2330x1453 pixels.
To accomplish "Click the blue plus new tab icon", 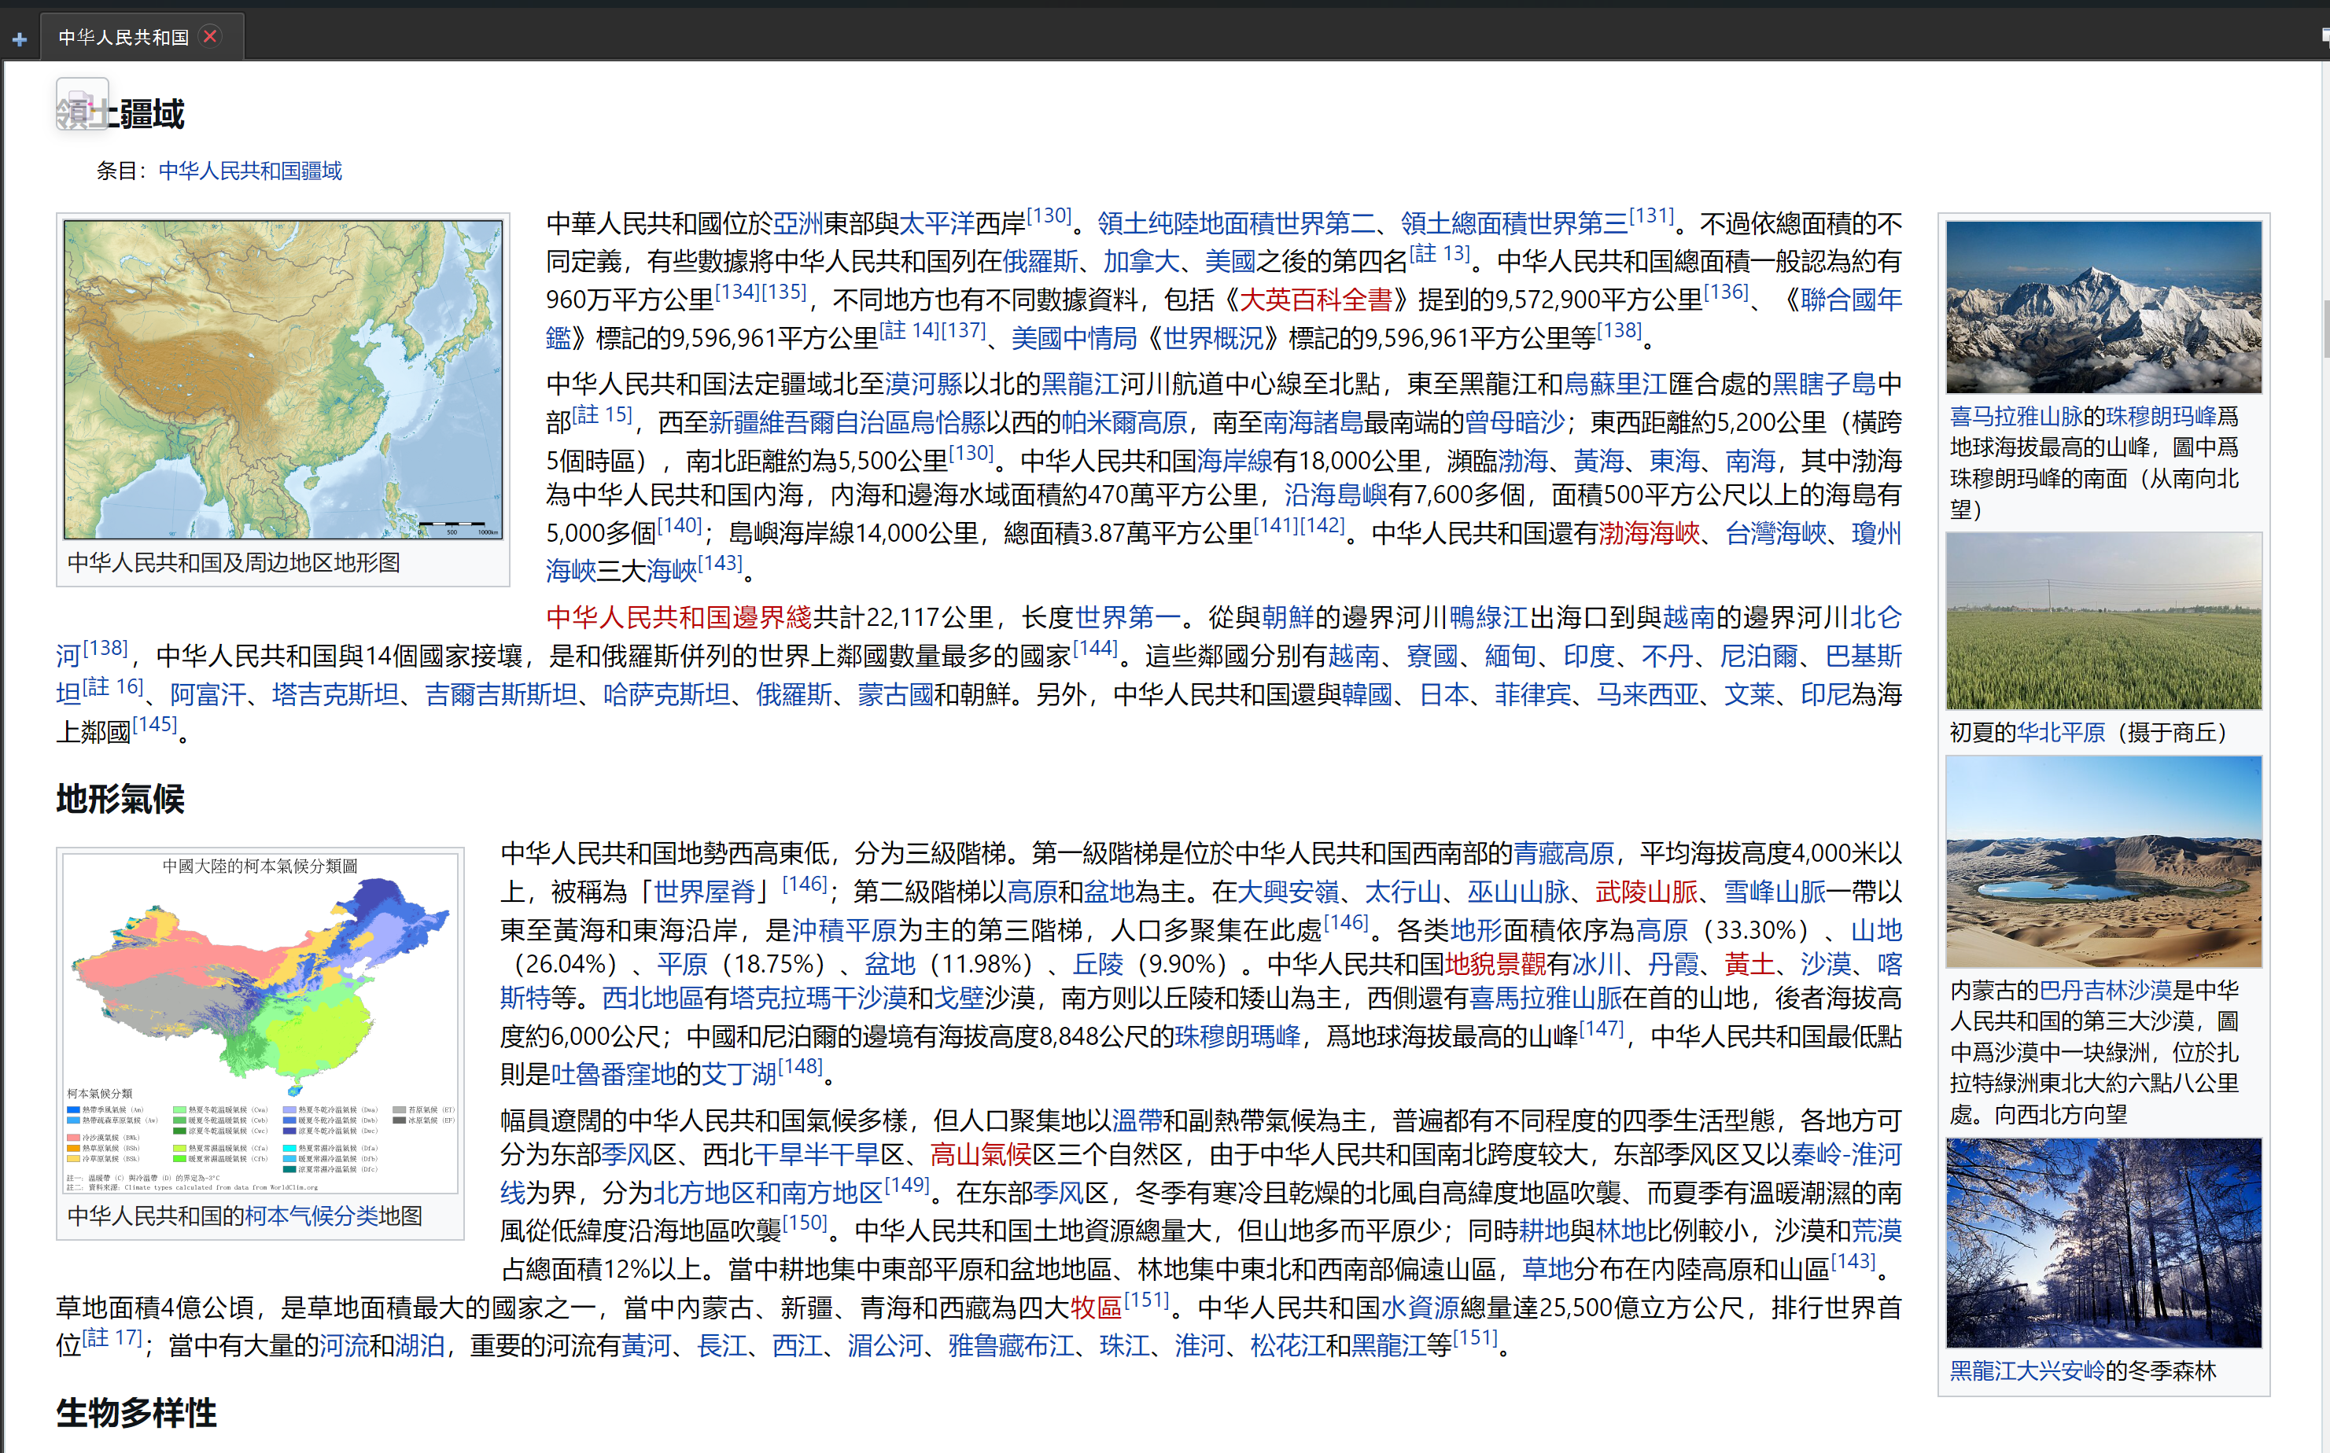I will [x=19, y=39].
